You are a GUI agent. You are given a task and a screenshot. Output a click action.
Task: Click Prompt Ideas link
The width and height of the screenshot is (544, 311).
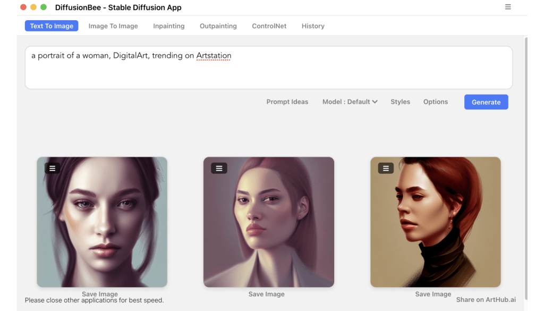click(287, 102)
